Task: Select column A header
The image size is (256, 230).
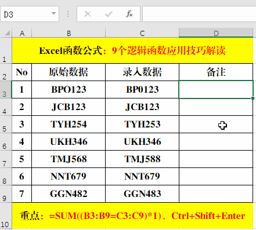Action: [22, 33]
